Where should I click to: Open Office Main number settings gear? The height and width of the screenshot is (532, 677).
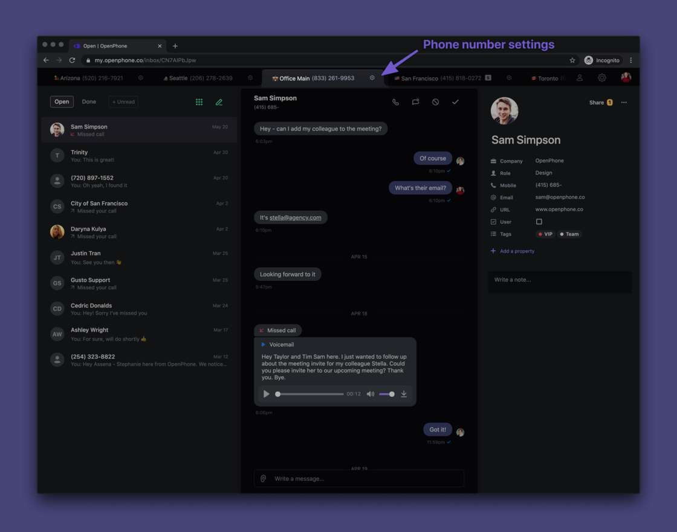click(x=372, y=78)
